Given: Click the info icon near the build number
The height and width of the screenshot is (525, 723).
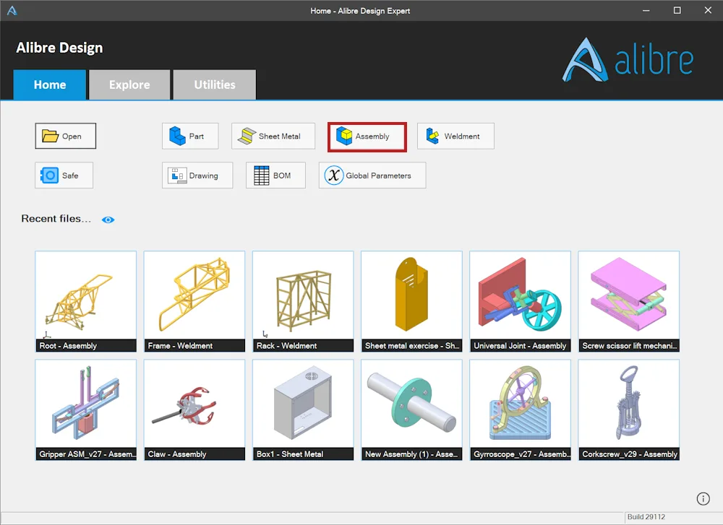Looking at the screenshot, I should [x=703, y=499].
